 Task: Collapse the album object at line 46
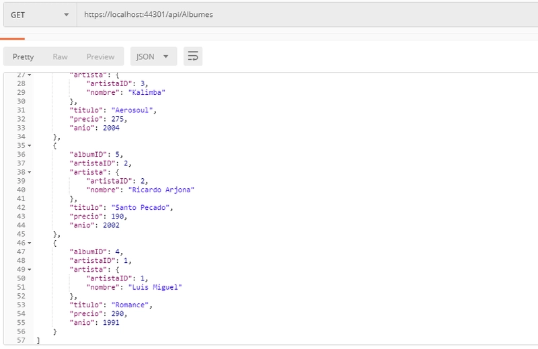(30, 243)
